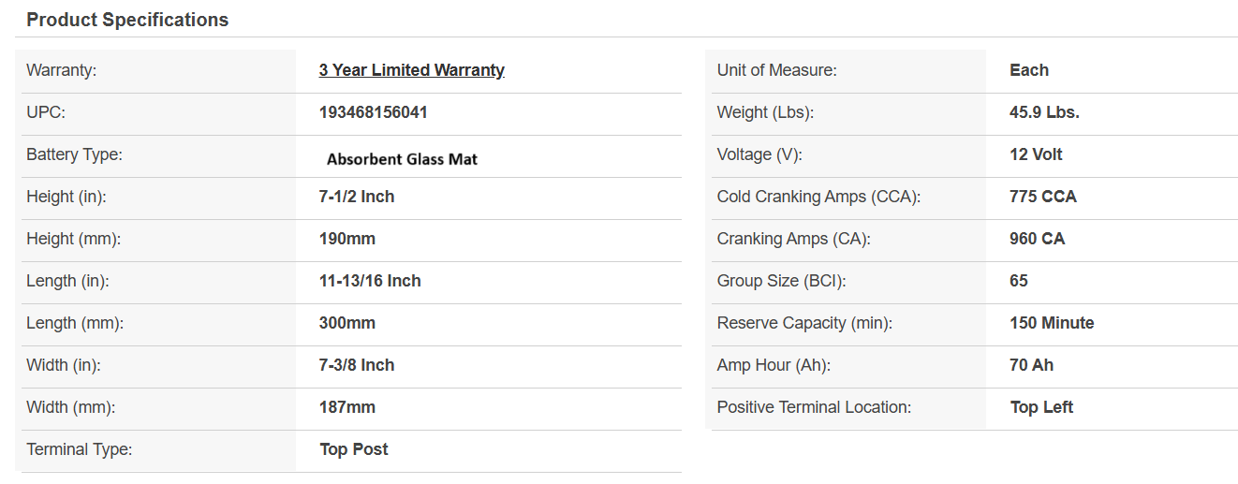The height and width of the screenshot is (484, 1238).
Task: Click the Top Post terminal type value
Action: [x=354, y=449]
